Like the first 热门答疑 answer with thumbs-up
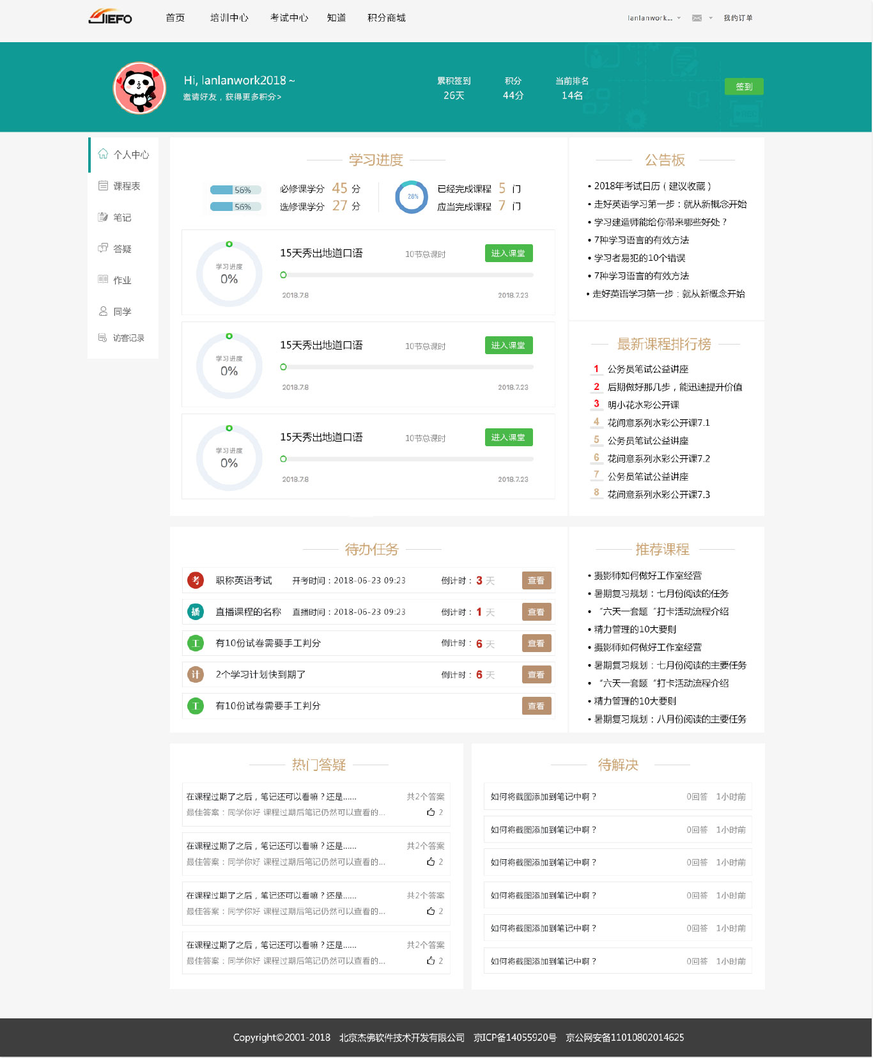This screenshot has height=1058, width=873. click(431, 813)
